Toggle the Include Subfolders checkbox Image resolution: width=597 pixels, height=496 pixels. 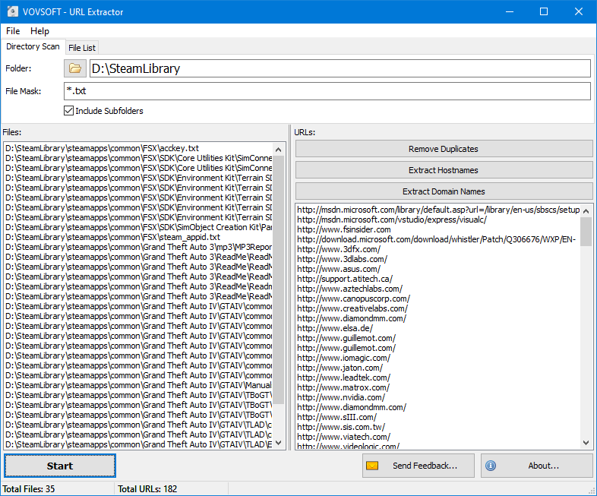tap(70, 111)
